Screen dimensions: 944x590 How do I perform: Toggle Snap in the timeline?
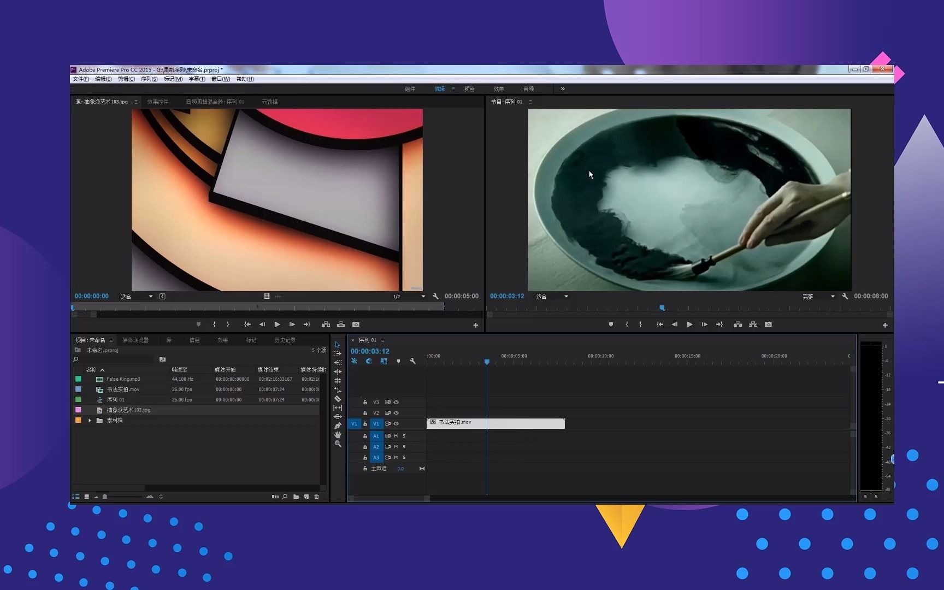pos(369,361)
